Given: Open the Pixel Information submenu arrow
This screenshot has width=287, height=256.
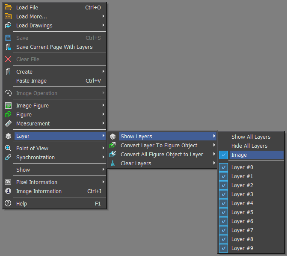Looking at the screenshot, I should (x=104, y=182).
